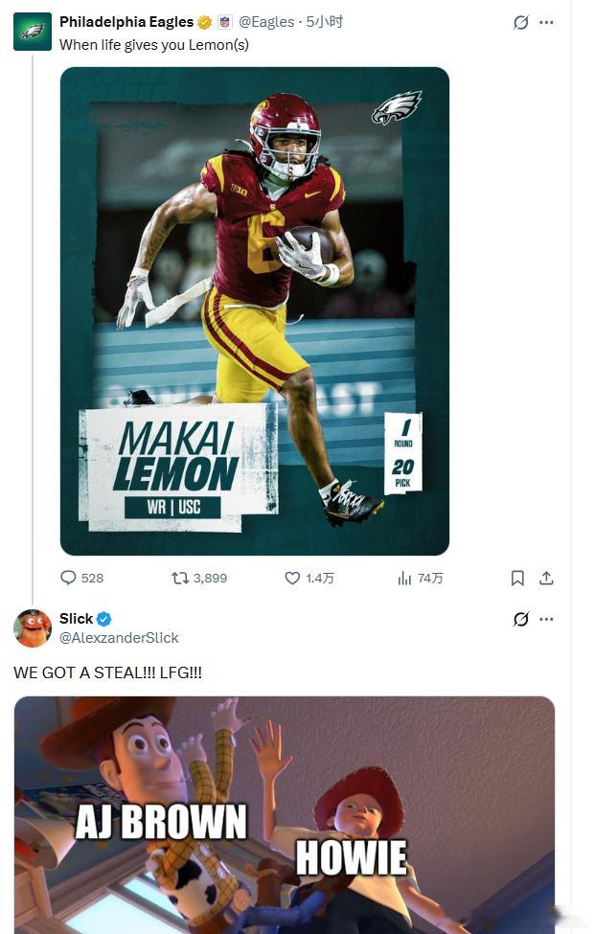Viewport: 594px width, 934px height.
Task: Open the Makai Lemon draft card image
Action: (x=255, y=311)
